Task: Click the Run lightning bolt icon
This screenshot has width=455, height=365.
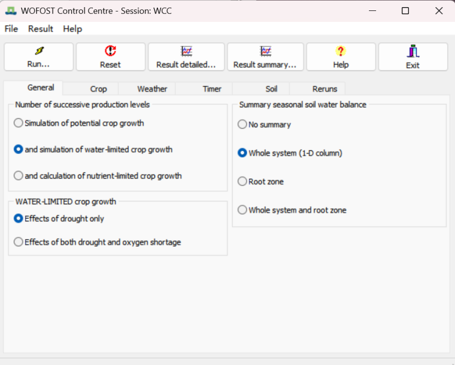Action: [x=39, y=51]
